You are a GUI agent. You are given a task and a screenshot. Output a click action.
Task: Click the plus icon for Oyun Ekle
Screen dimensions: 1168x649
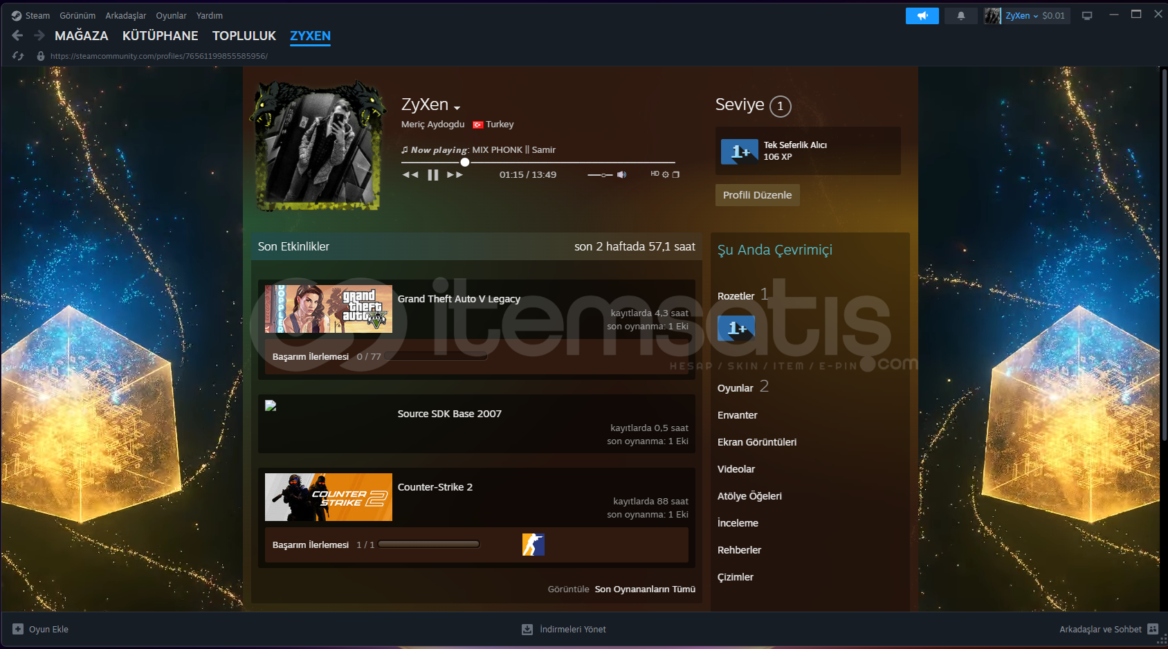click(18, 629)
